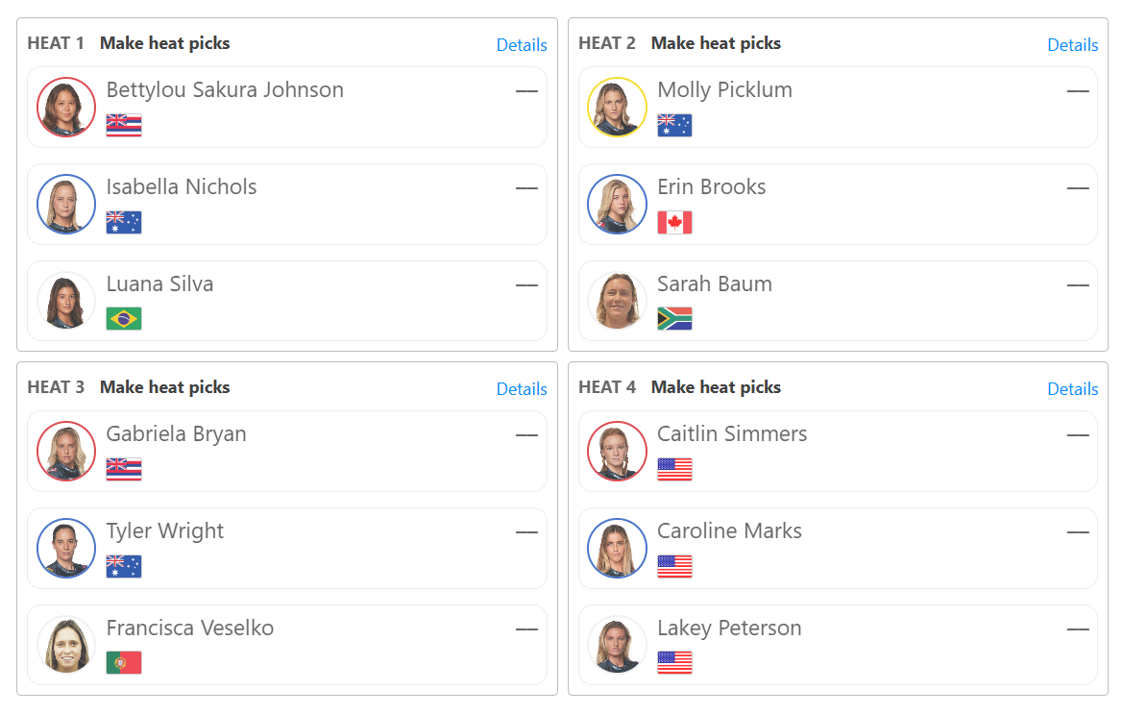Pick Caitlin Simmers in Heat 4

838,452
